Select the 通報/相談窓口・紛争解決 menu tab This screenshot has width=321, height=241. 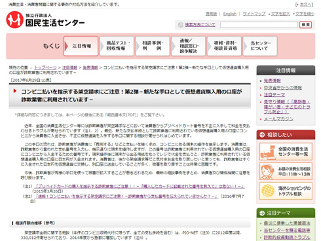(189, 46)
